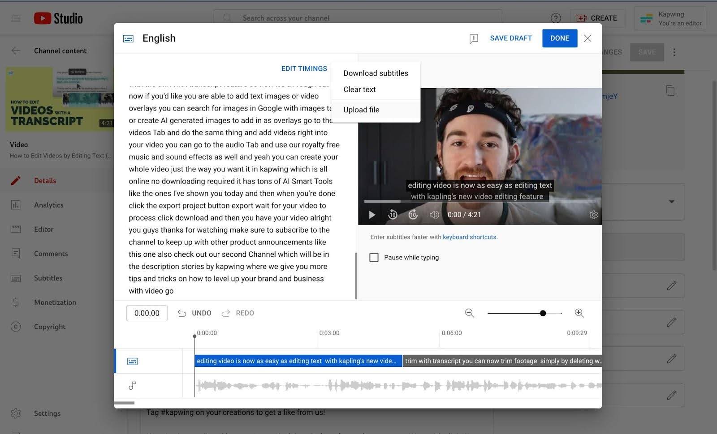Screen dimensions: 717x434
Task: Play the video preview
Action: pyautogui.click(x=372, y=215)
